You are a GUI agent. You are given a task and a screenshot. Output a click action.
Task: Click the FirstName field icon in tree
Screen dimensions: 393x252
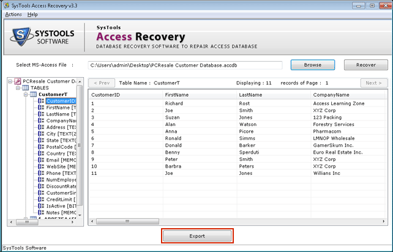coord(41,108)
